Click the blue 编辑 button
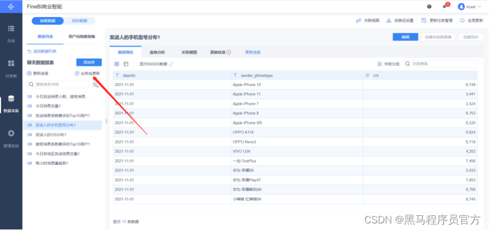Image resolution: width=489 pixels, height=230 pixels. [405, 37]
